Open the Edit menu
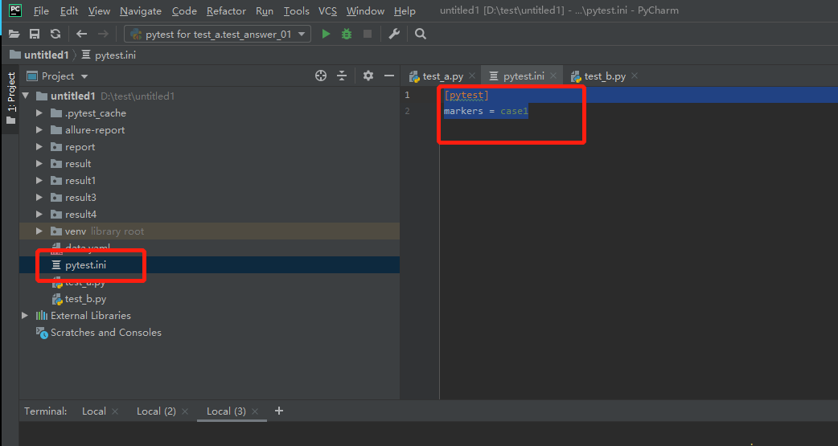This screenshot has height=446, width=838. point(69,10)
